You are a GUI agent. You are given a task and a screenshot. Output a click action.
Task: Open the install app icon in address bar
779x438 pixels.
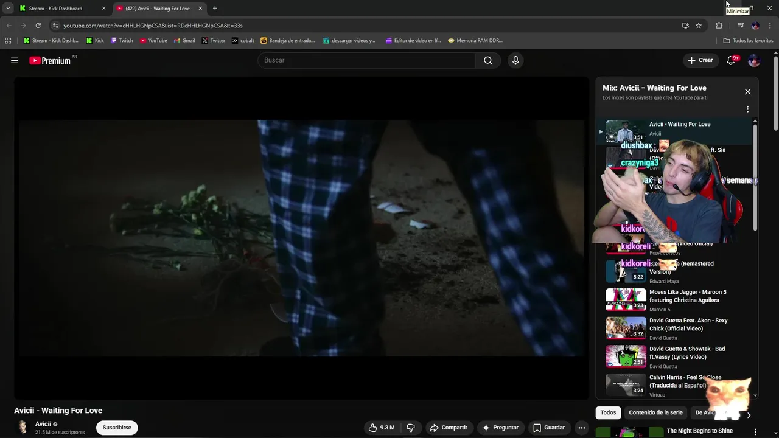point(685,26)
